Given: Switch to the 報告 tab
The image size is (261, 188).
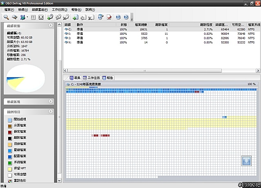Looking at the screenshot, I should point(108,78).
